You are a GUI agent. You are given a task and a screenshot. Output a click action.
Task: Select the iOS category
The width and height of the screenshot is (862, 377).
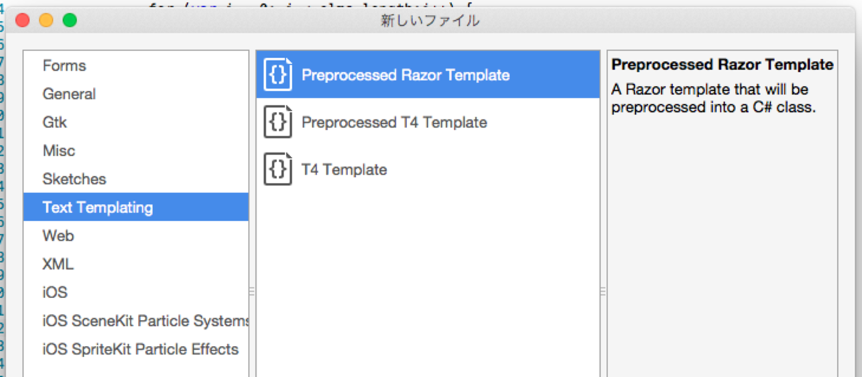(55, 292)
